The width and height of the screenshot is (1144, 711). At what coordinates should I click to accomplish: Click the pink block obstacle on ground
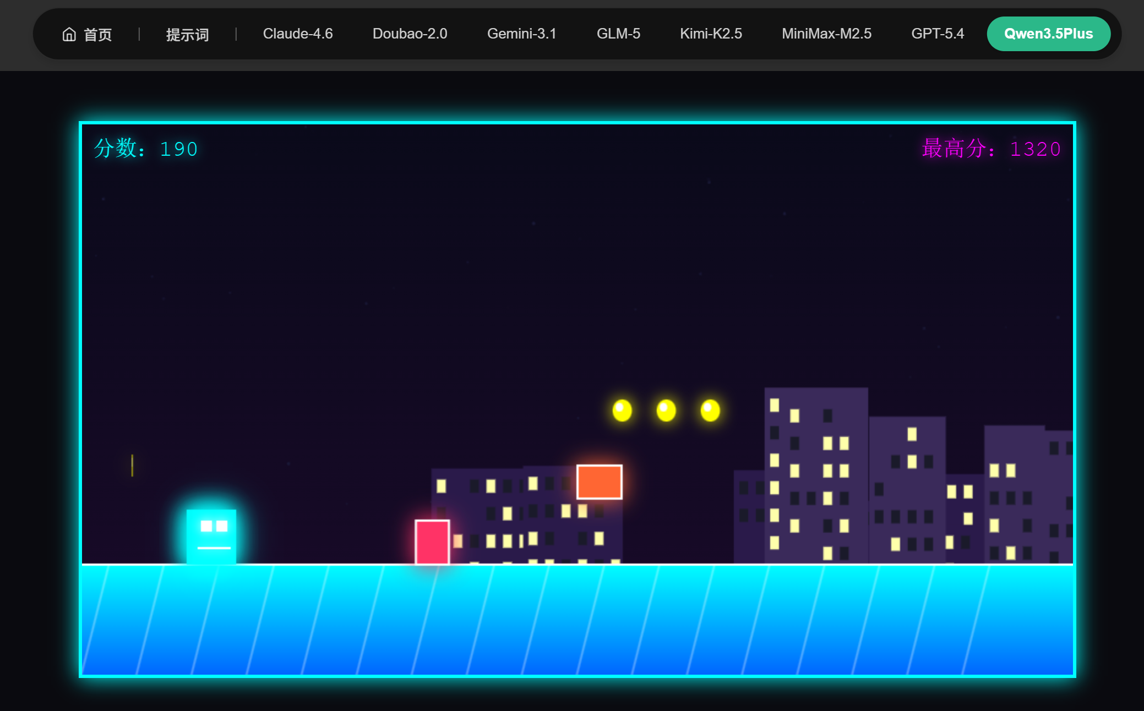432,542
